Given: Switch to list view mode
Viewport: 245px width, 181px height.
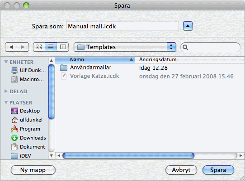Looking at the screenshot, I should pos(51,47).
